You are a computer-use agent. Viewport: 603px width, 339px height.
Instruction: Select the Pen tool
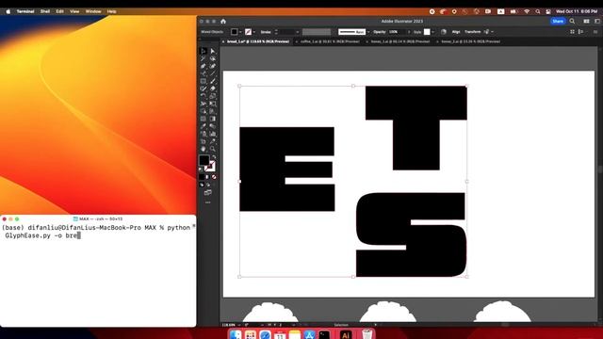pyautogui.click(x=204, y=66)
